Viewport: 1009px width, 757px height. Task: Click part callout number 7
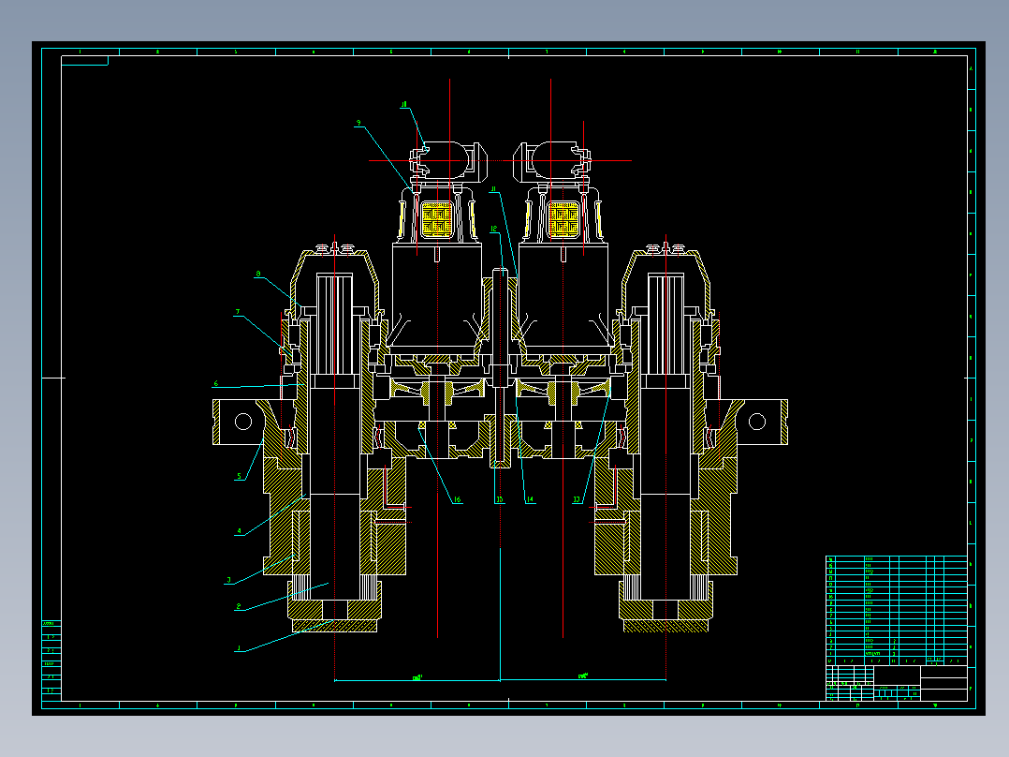[238, 312]
